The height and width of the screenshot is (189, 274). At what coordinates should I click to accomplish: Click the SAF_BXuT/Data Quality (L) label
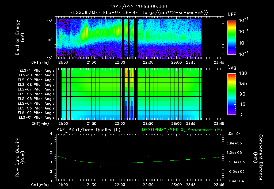click(88, 130)
